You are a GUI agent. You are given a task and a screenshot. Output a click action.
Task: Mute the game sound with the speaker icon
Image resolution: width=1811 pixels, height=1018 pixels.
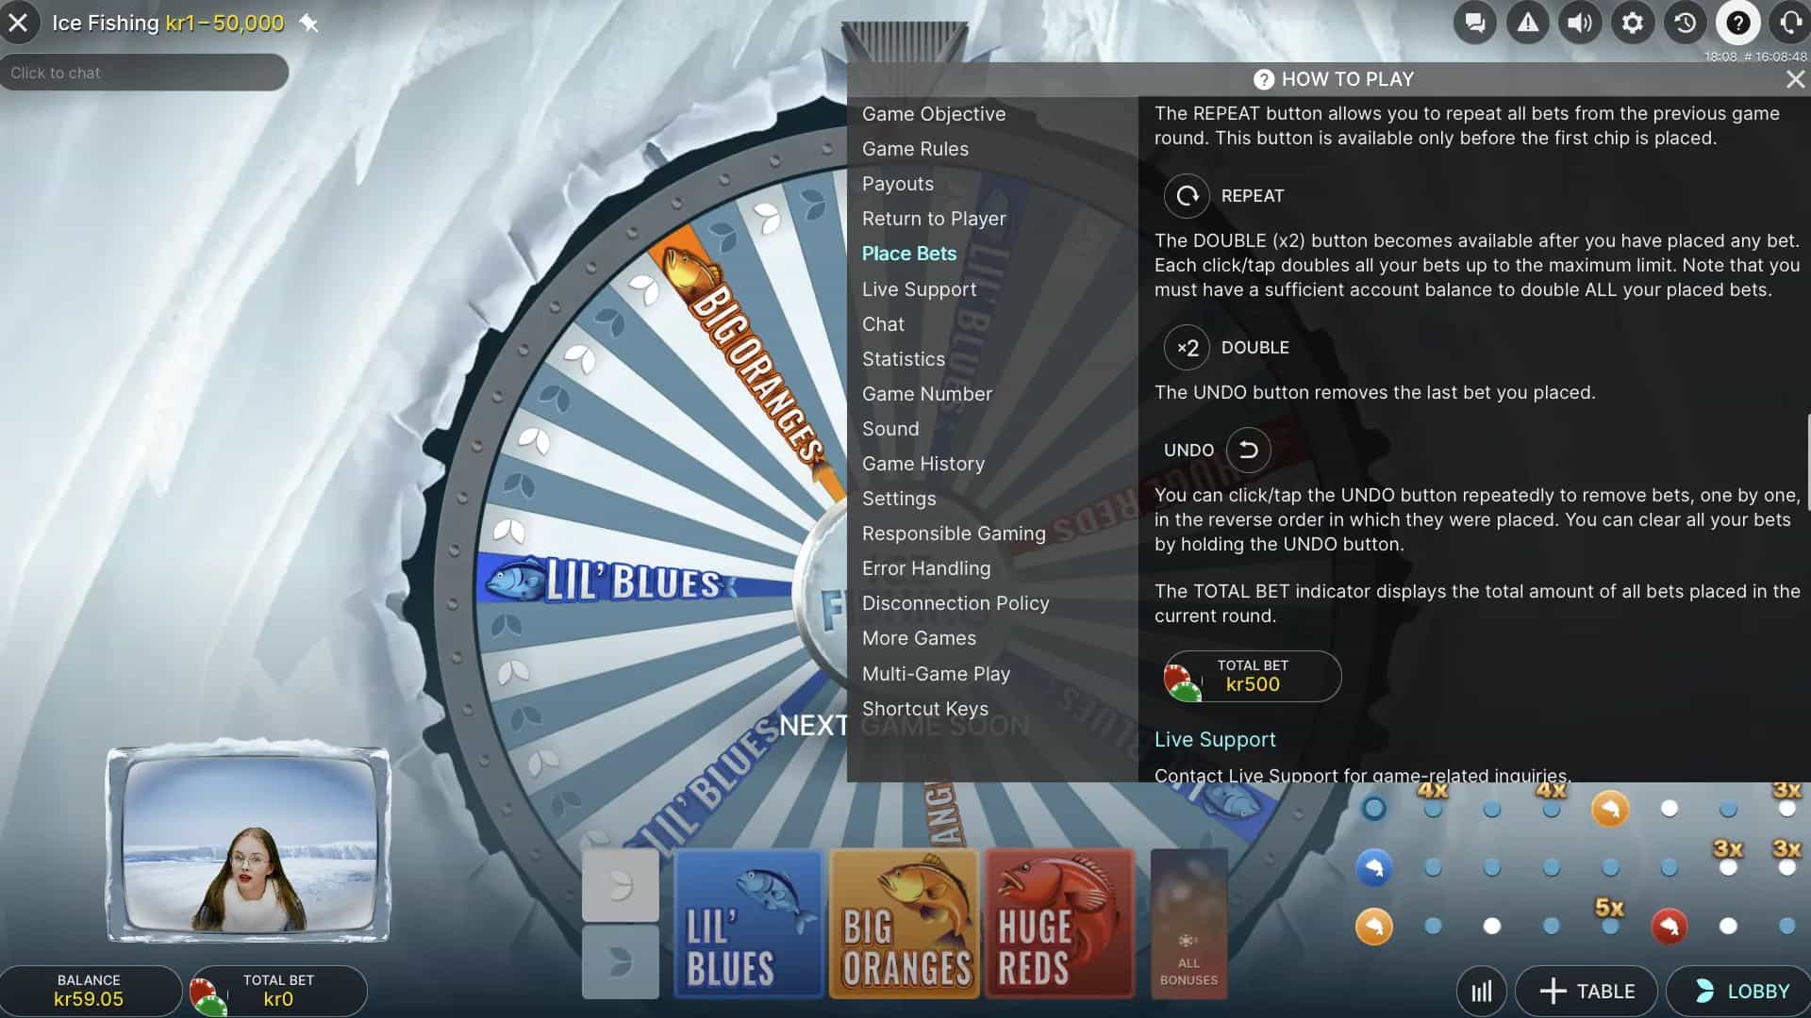(x=1580, y=23)
